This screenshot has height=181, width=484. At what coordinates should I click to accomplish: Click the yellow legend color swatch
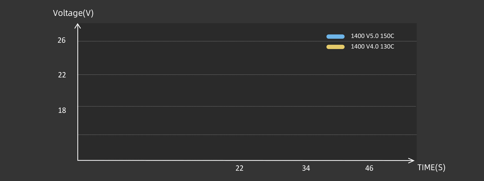tap(335, 47)
